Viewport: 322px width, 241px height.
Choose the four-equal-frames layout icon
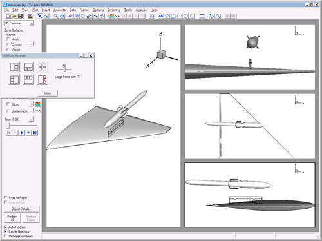pyautogui.click(x=43, y=67)
